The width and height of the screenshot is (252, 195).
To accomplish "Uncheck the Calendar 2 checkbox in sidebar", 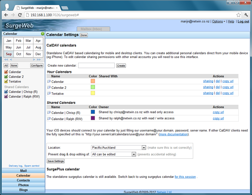I will coord(6,77).
